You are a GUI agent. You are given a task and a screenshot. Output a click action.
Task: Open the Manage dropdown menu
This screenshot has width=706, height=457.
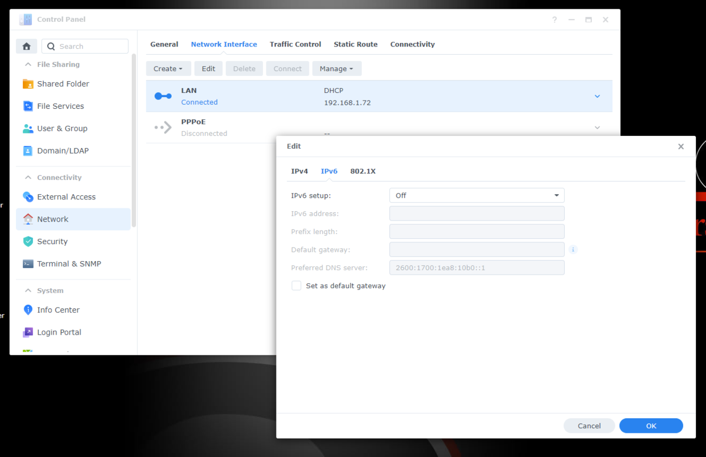[337, 69]
